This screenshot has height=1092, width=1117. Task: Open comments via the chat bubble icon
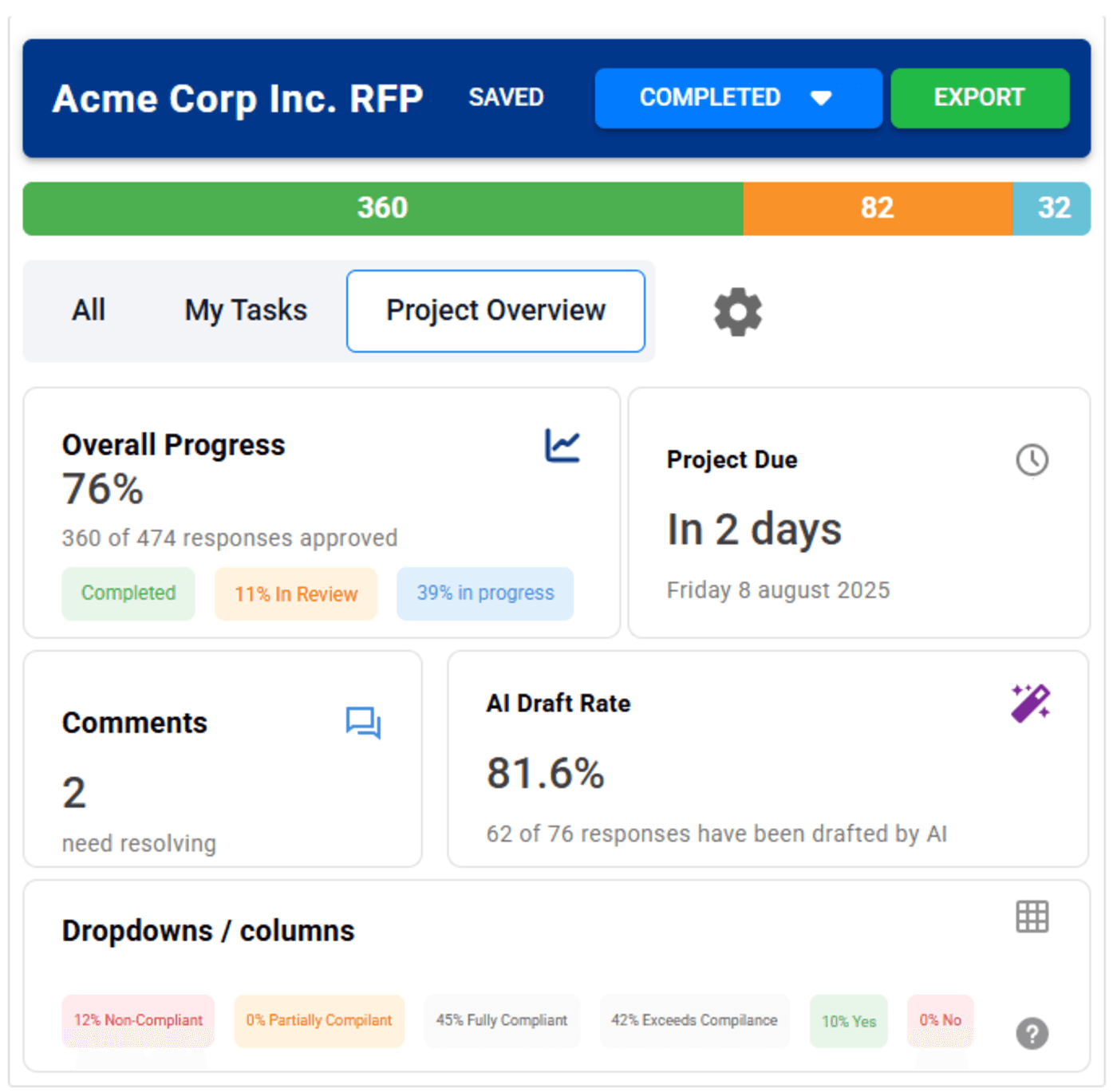coord(363,723)
